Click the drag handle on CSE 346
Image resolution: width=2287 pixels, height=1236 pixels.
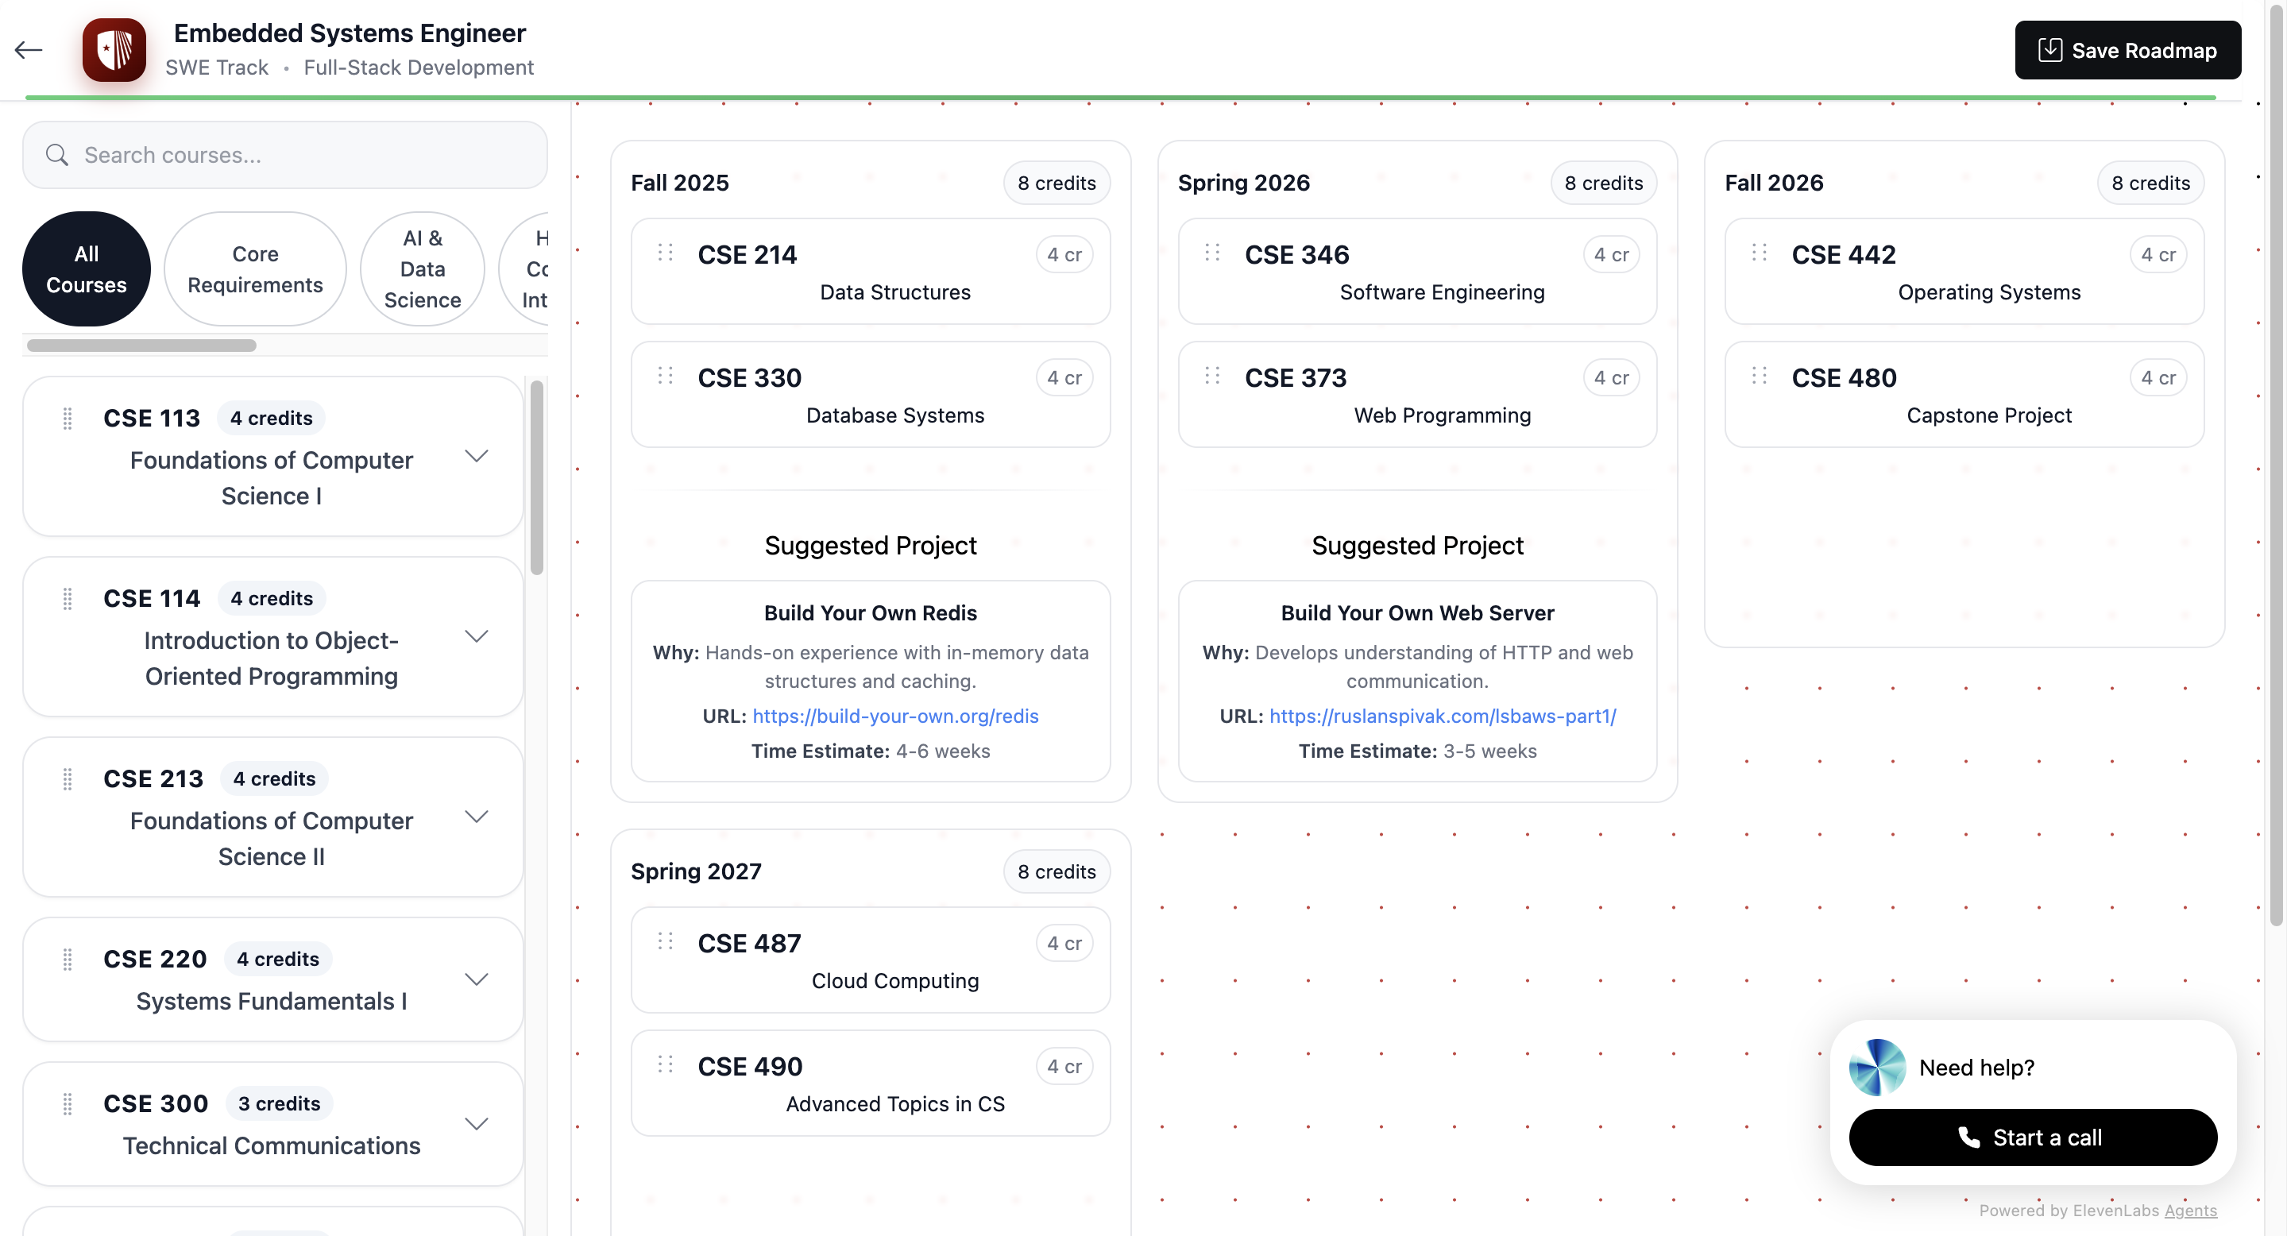click(1212, 253)
